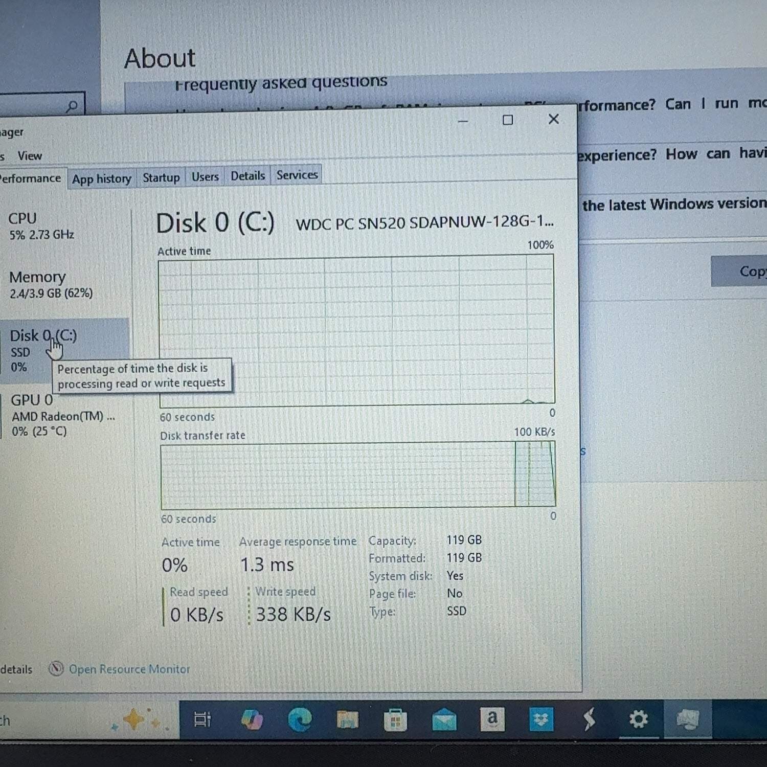Launch Copilot from the taskbar
The width and height of the screenshot is (767, 767).
click(252, 719)
